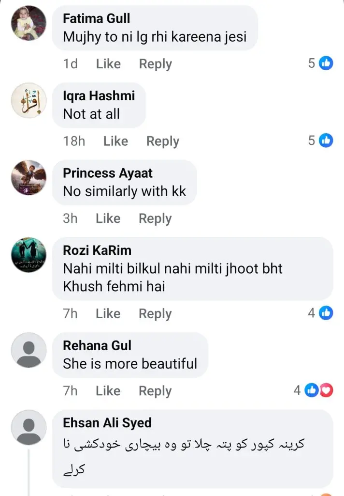Like Rozi KaRim's comment
The width and height of the screenshot is (344, 496).
click(x=108, y=313)
